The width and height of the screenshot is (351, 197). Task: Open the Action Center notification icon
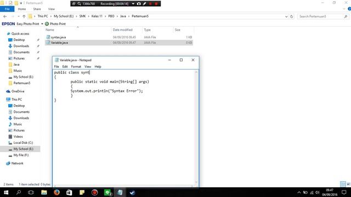344,192
